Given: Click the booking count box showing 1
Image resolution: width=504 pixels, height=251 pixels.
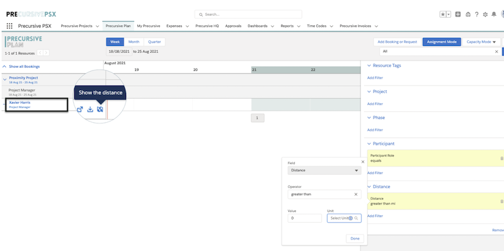Looking at the screenshot, I should (258, 118).
